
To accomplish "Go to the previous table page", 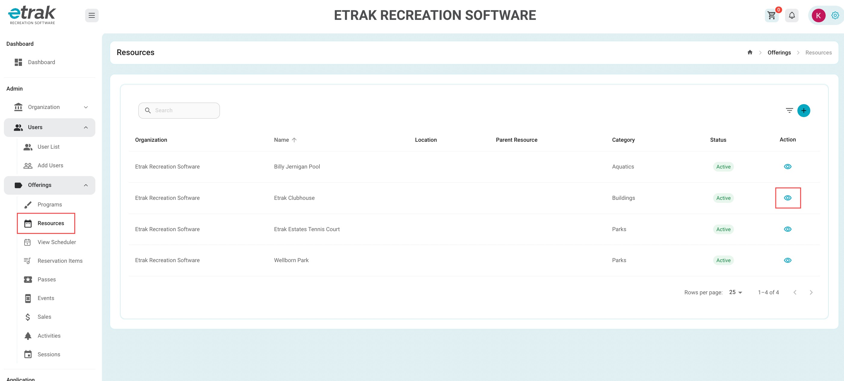I will tap(795, 293).
